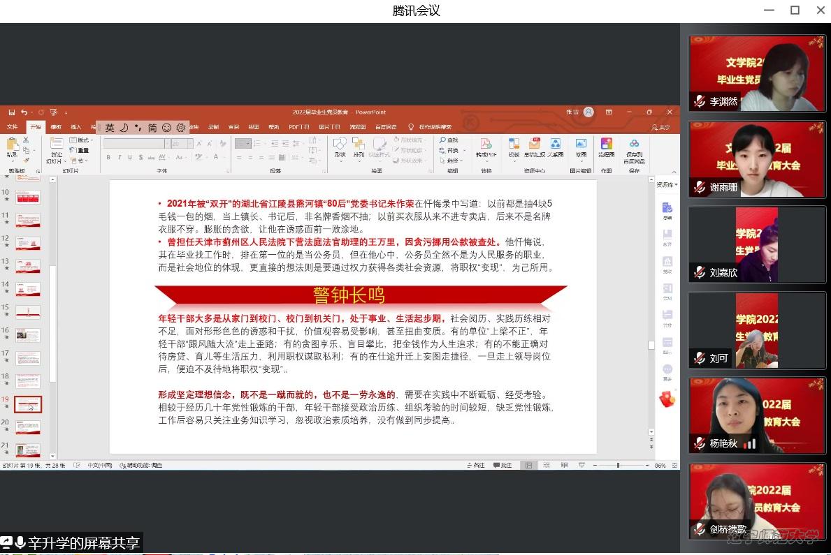Image resolution: width=831 pixels, height=555 pixels.
Task: Click the New Slide icon
Action: [56, 145]
